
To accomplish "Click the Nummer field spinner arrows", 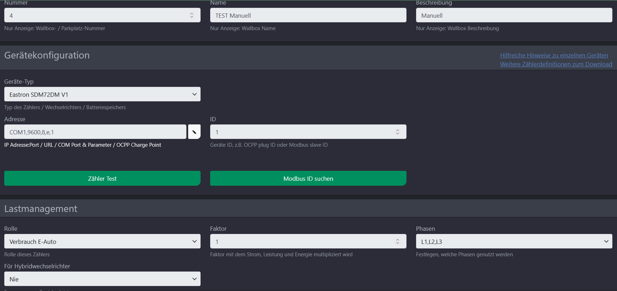I will (192, 15).
